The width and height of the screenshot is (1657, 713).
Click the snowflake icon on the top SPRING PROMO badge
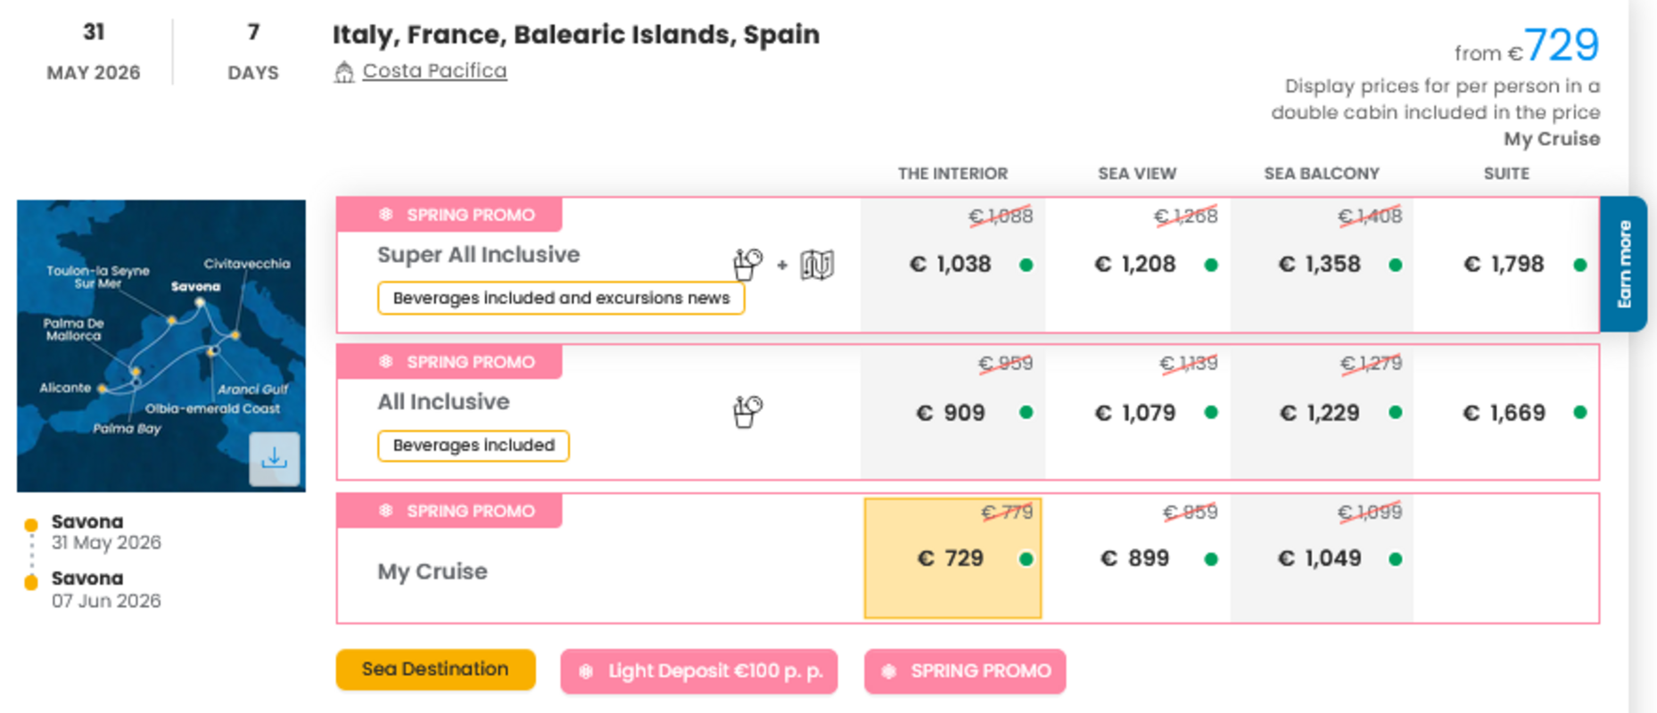click(385, 214)
